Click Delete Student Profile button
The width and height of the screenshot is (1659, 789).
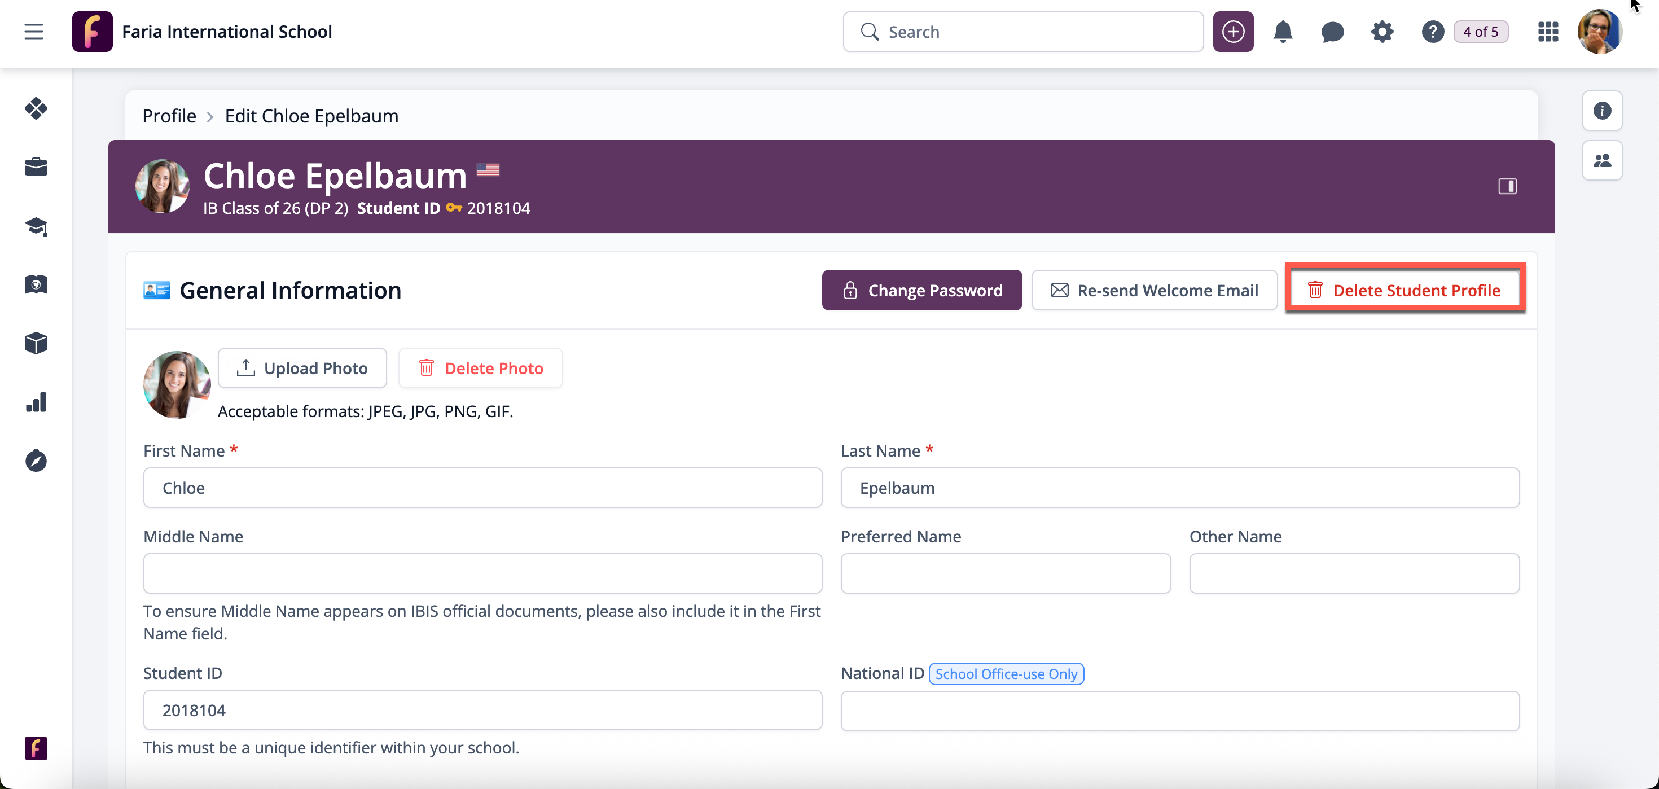[x=1405, y=291]
